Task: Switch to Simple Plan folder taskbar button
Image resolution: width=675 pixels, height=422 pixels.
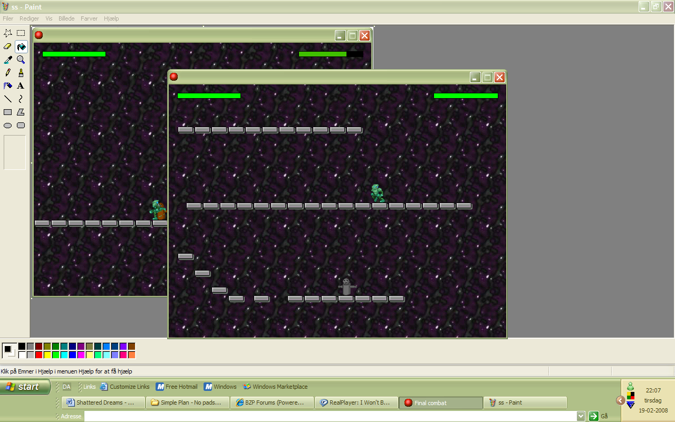Action: click(x=188, y=402)
